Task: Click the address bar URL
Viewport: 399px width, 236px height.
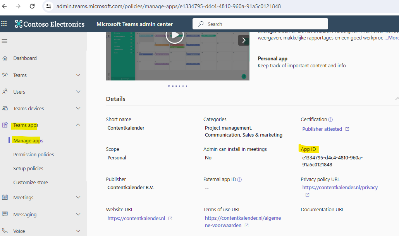Action: [169, 6]
